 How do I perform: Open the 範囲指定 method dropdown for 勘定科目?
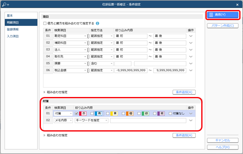click(x=101, y=36)
